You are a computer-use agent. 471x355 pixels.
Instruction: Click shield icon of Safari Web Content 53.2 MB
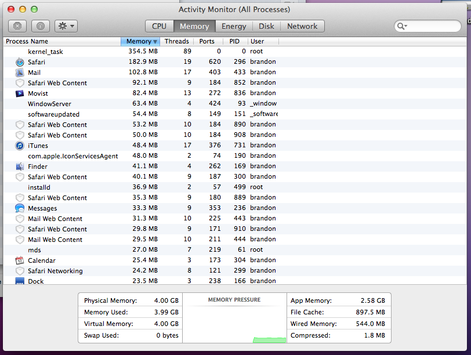click(20, 125)
